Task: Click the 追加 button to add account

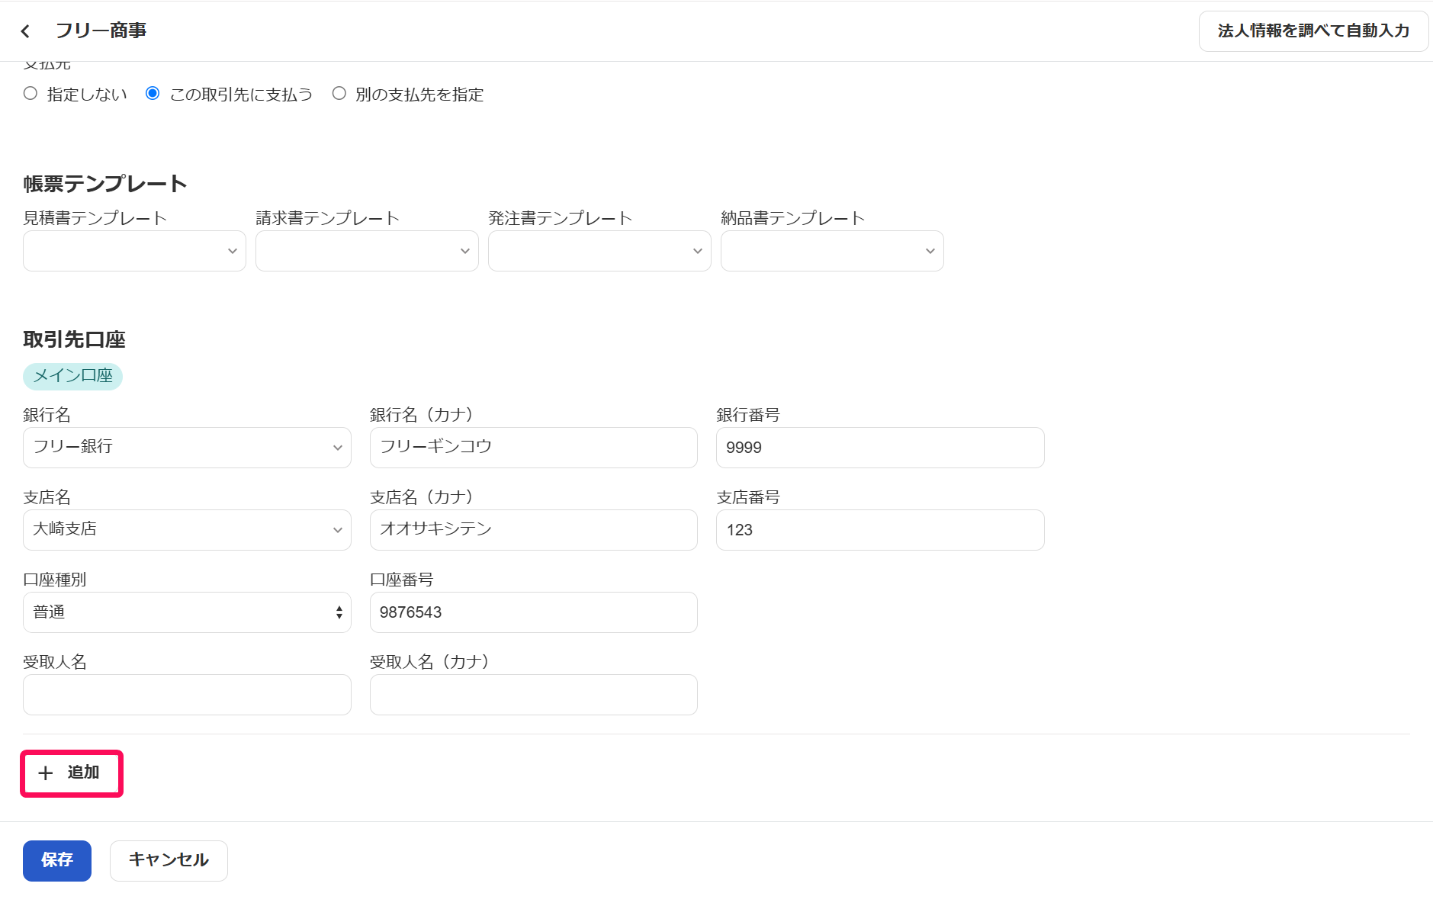Action: pos(72,773)
